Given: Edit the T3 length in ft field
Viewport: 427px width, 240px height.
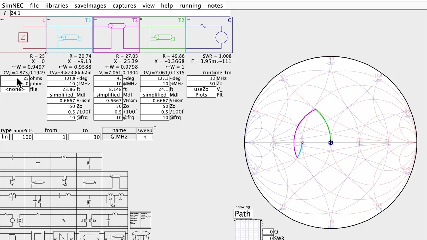Looking at the screenshot, I should 108,89.
